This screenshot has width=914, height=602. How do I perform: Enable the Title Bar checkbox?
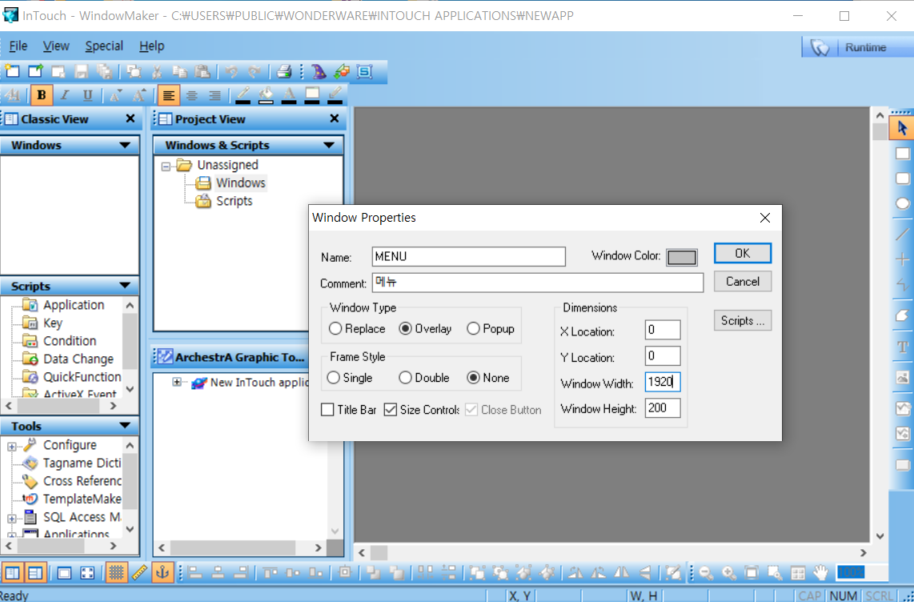coord(327,410)
